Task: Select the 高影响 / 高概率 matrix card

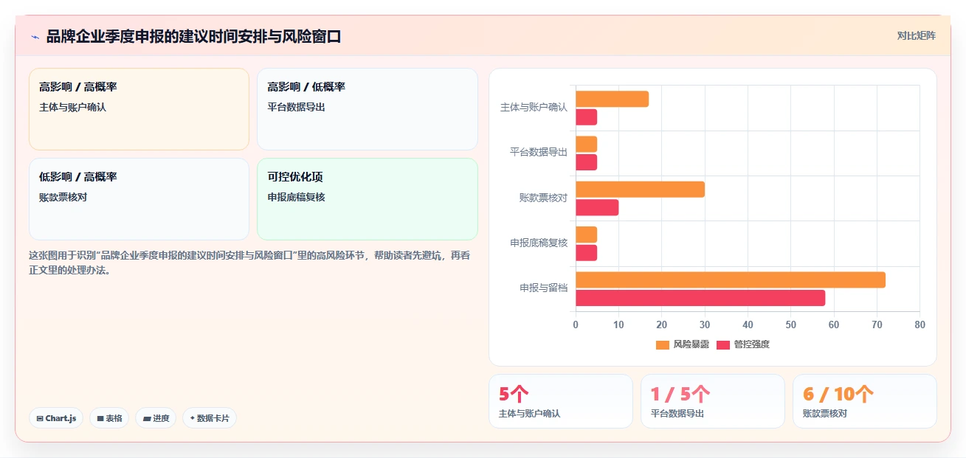Action: coord(139,109)
